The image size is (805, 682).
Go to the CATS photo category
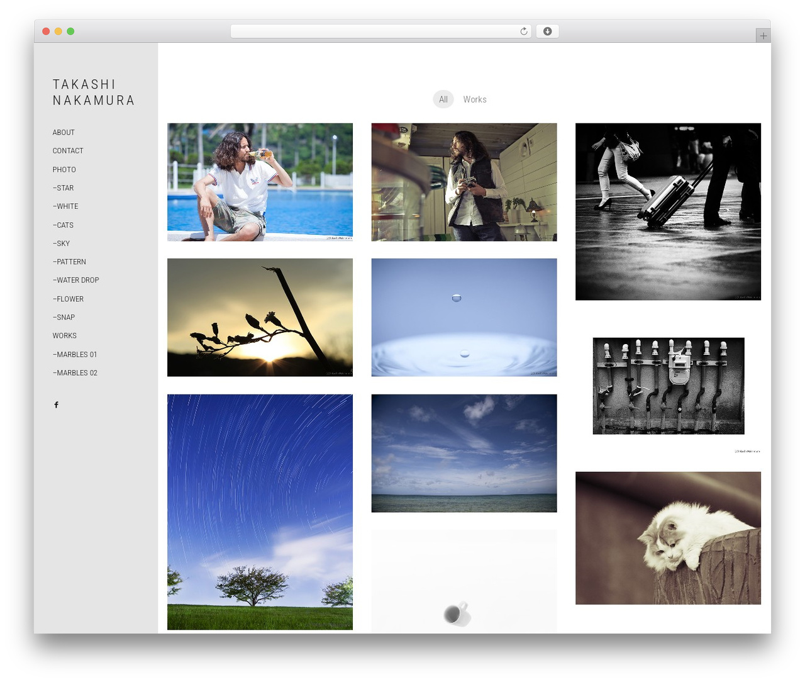[x=63, y=225]
